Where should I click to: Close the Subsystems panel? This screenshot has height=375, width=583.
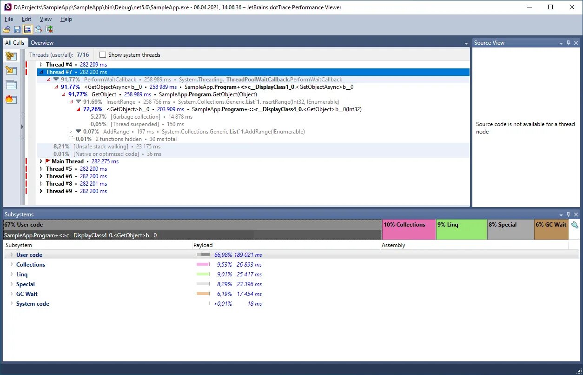pos(576,214)
